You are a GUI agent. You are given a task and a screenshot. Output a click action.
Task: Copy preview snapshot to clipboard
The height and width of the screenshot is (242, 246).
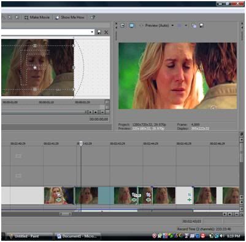[194, 26]
